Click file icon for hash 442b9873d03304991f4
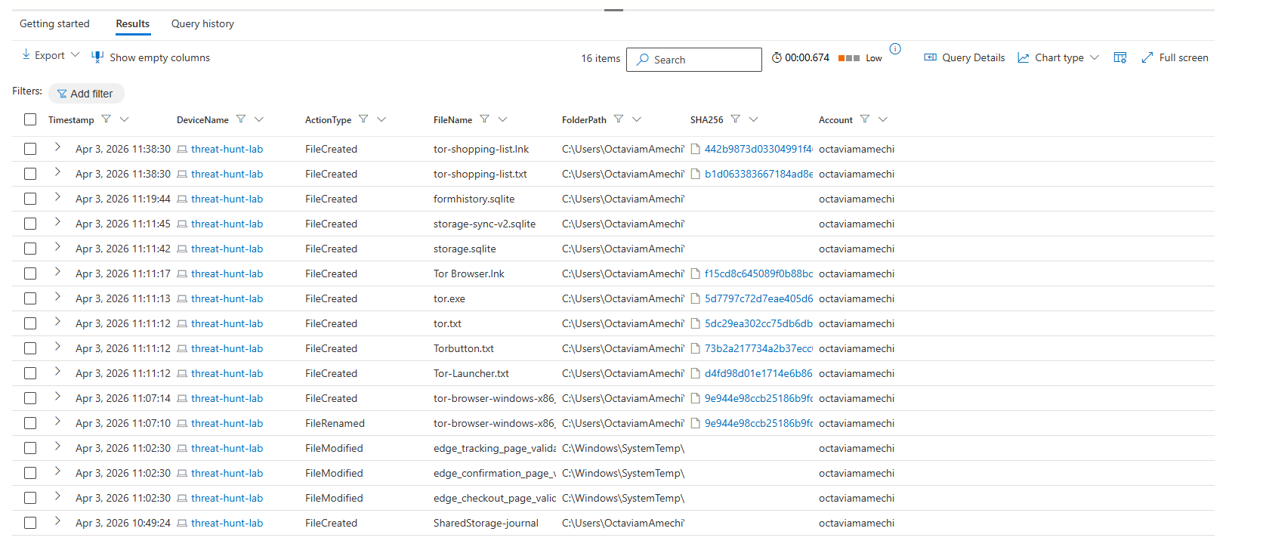The width and height of the screenshot is (1263, 550). click(696, 149)
